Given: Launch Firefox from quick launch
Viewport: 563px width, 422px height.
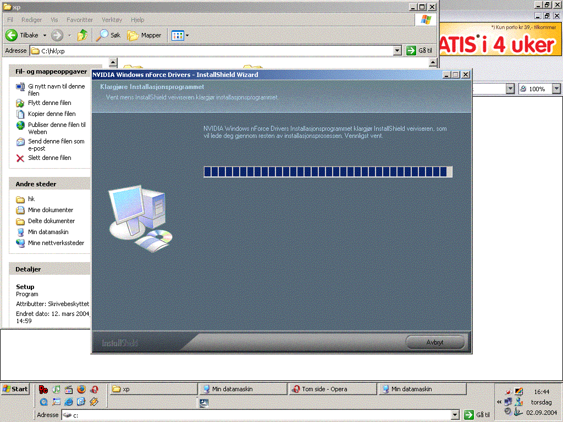Looking at the screenshot, I should click(x=81, y=390).
